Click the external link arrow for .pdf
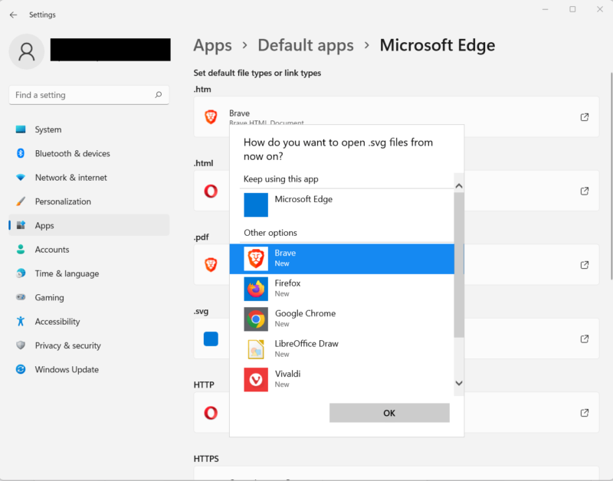This screenshot has height=481, width=613. 584,264
